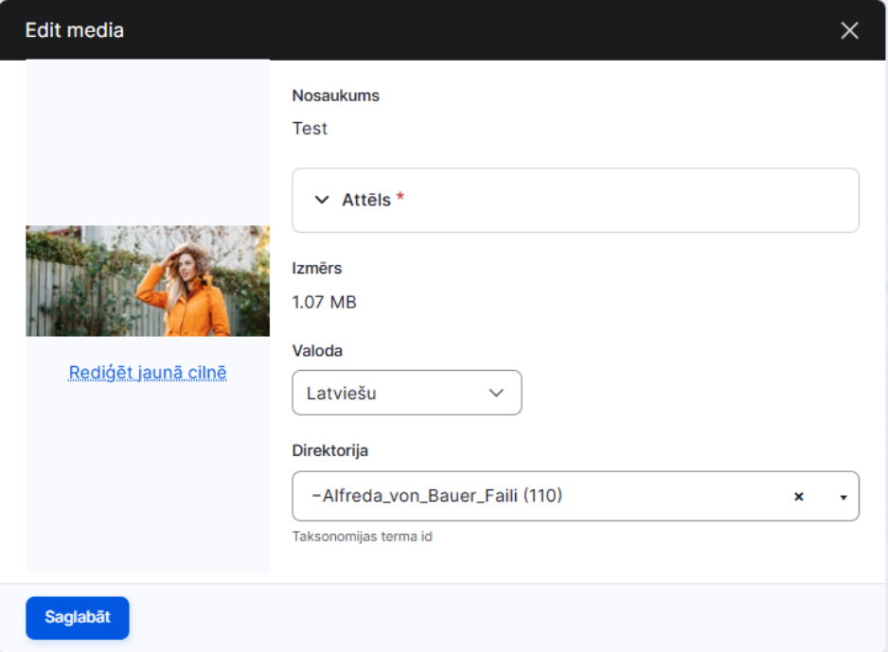Click the Edit media dialog title
Viewport: 888px width, 652px height.
(74, 30)
